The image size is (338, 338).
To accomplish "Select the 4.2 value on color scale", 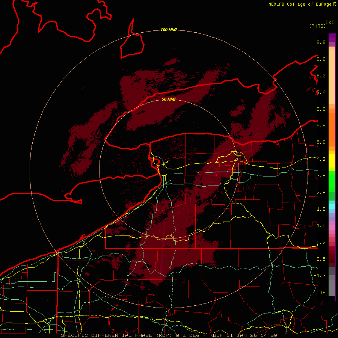I will [x=321, y=159].
